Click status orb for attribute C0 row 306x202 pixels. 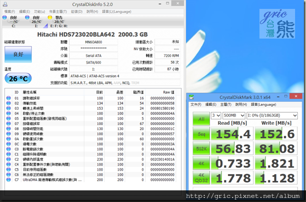point(9,149)
